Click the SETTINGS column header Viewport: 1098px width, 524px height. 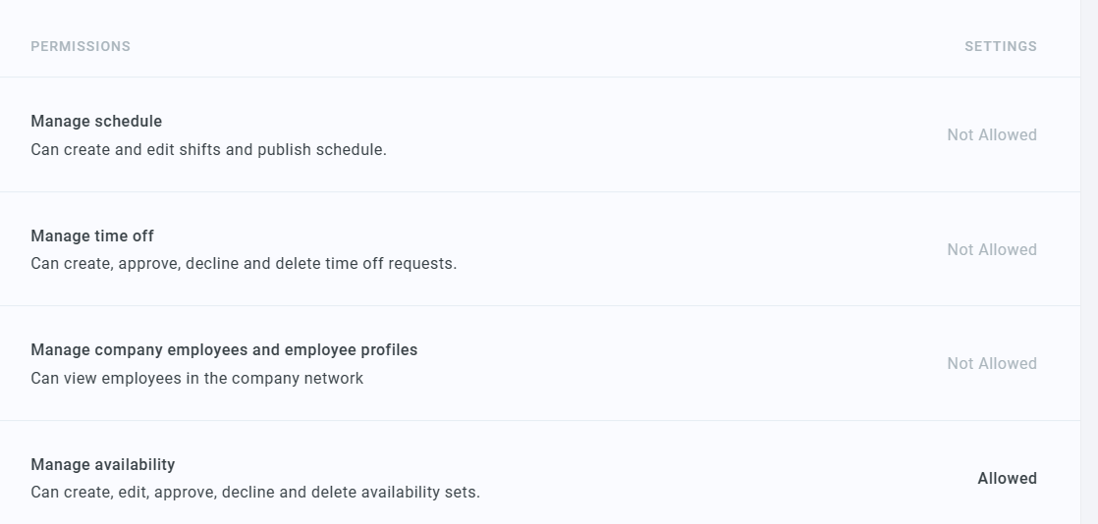(x=1000, y=46)
